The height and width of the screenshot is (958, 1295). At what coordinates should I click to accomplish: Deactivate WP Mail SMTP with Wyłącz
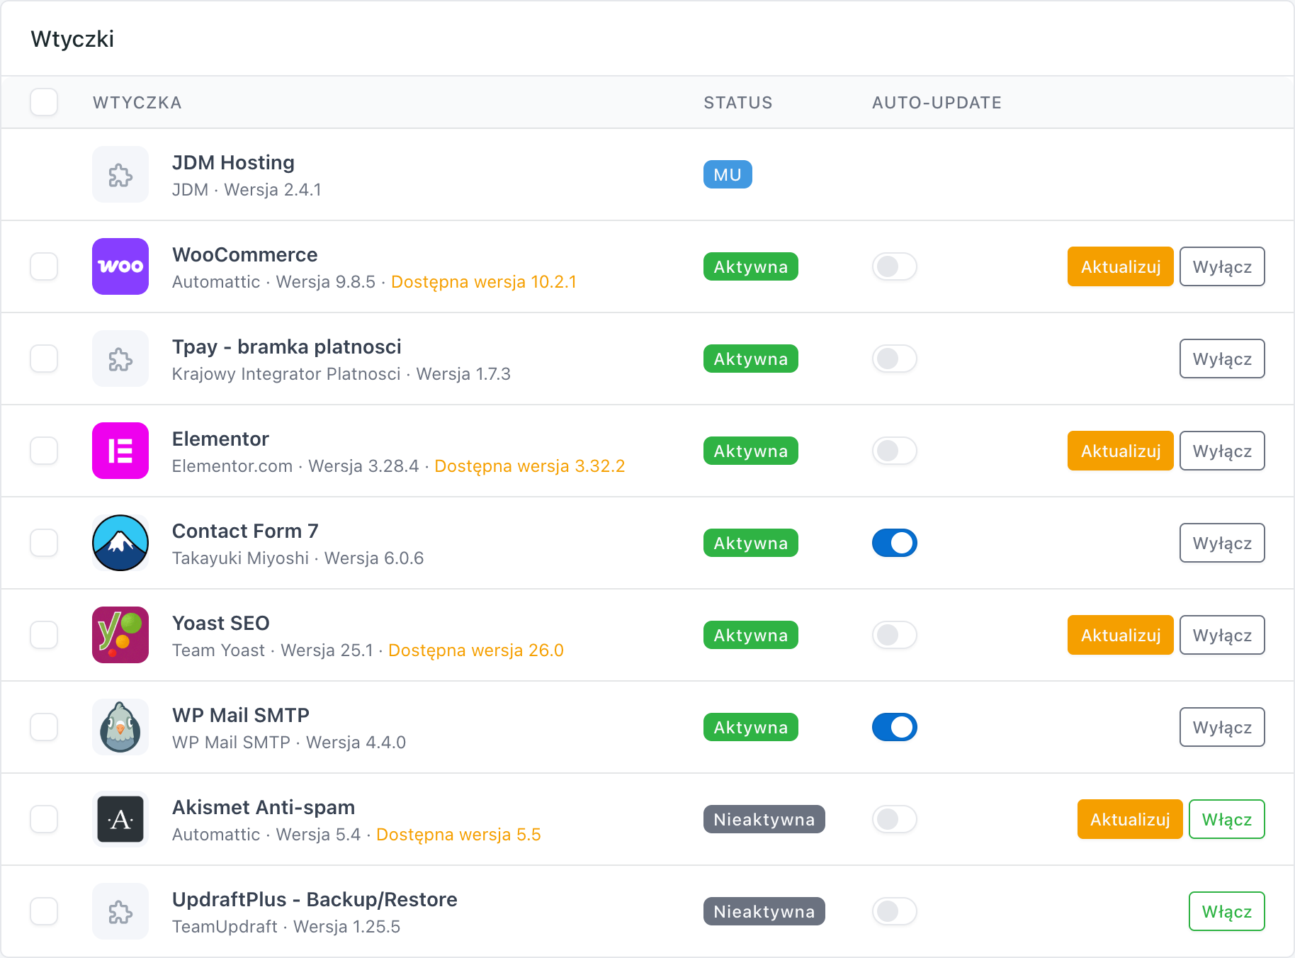1222,727
